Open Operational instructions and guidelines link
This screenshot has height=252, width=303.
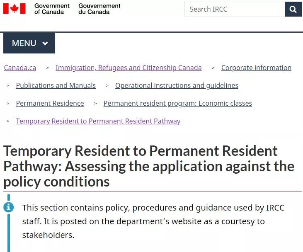(x=177, y=85)
